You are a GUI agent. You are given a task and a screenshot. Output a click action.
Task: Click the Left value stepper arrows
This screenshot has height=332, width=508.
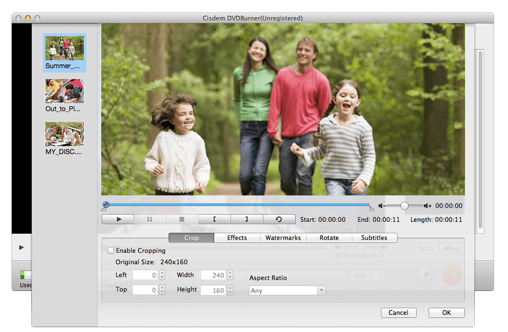(x=162, y=275)
